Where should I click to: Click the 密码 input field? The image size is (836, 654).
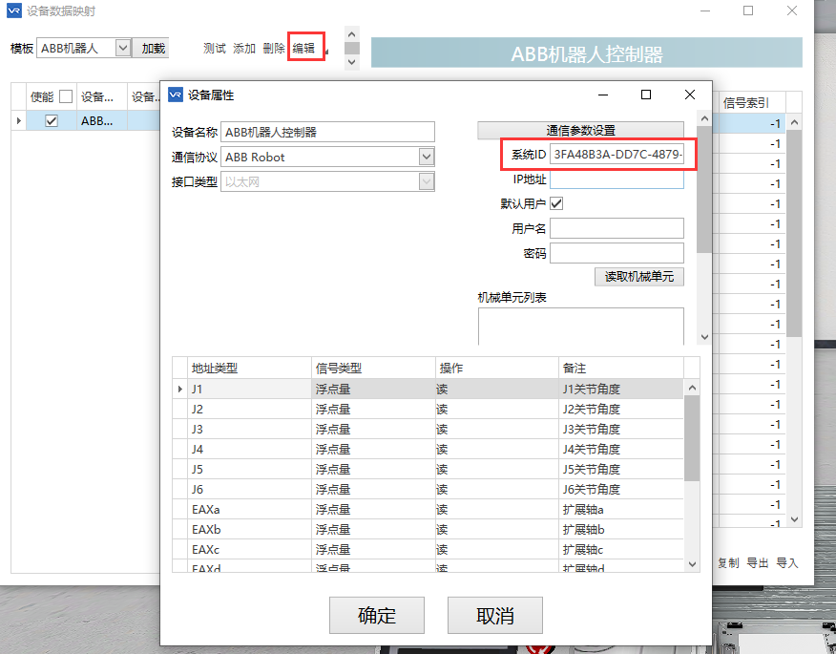point(617,253)
